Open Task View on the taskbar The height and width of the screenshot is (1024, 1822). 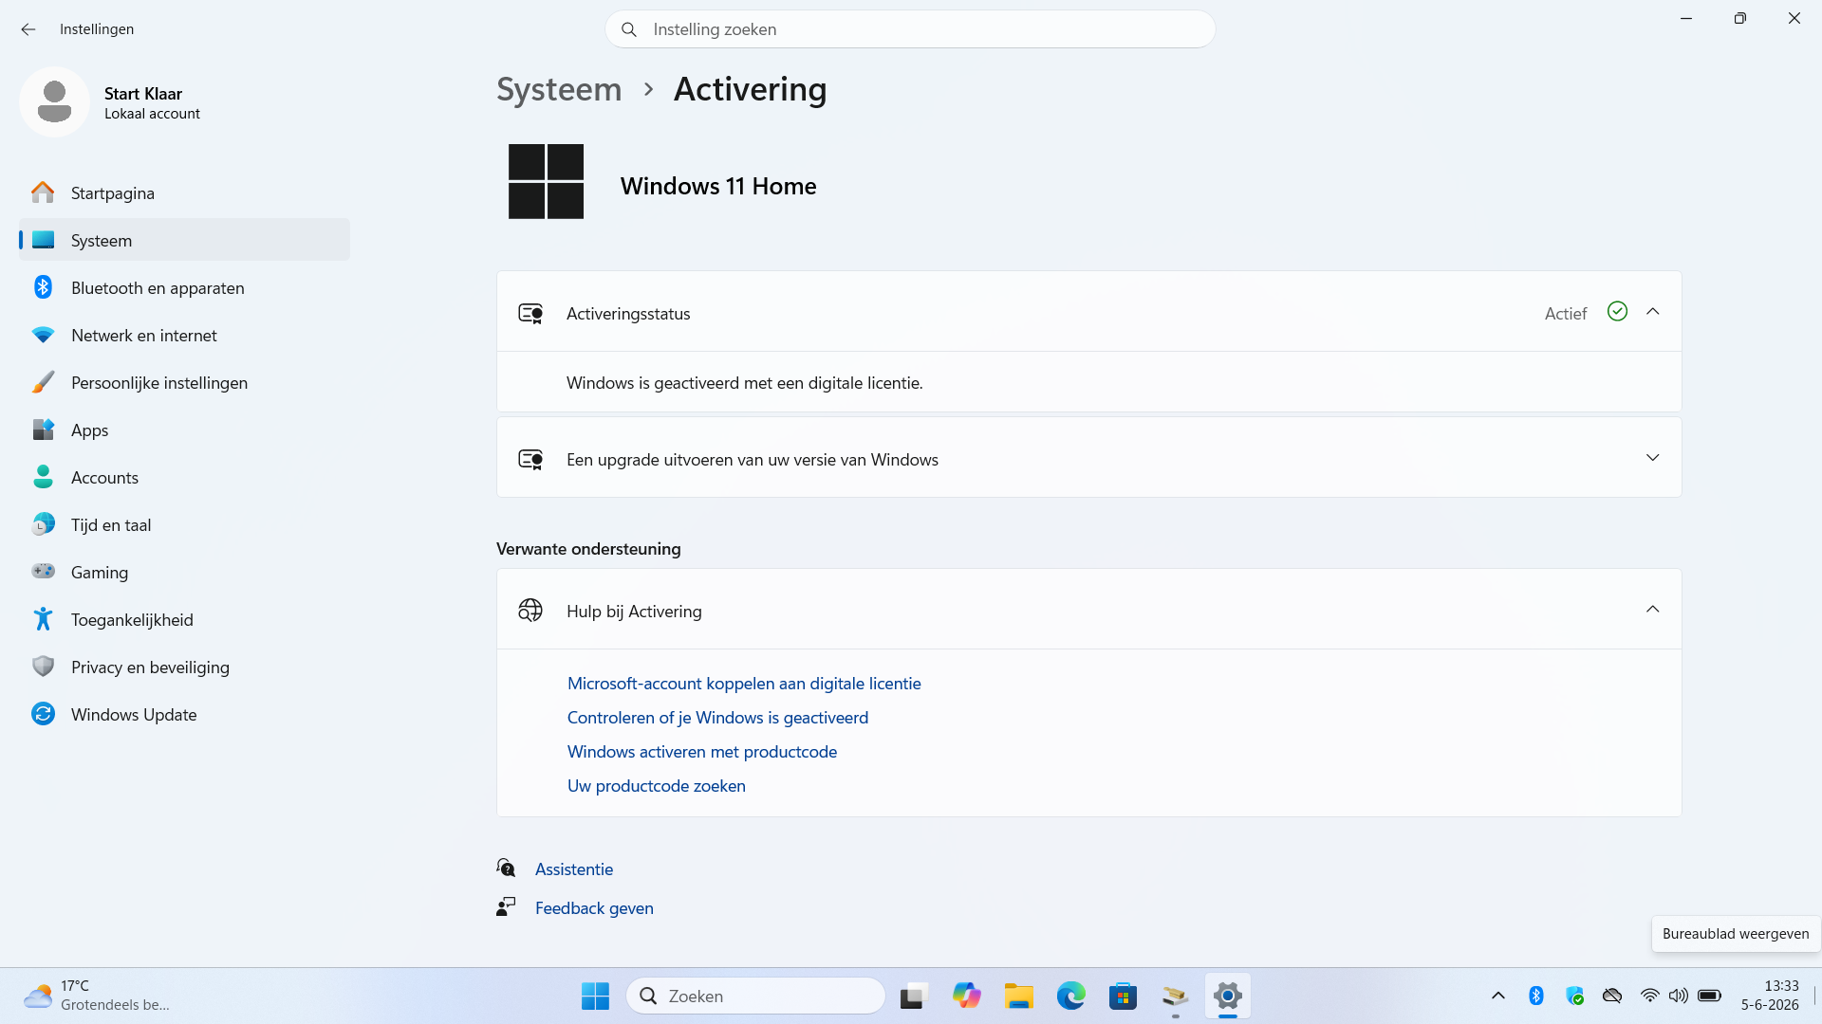pos(912,996)
